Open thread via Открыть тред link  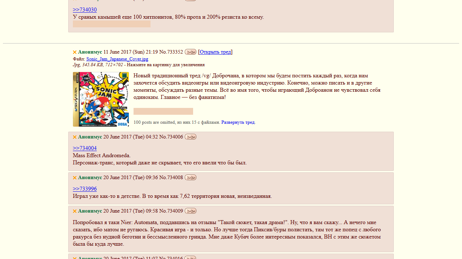215,52
